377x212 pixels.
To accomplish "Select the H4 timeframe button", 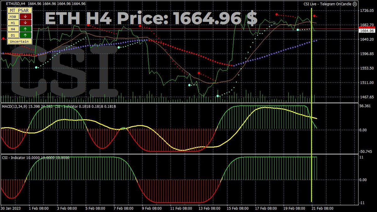I will pyautogui.click(x=13, y=29).
